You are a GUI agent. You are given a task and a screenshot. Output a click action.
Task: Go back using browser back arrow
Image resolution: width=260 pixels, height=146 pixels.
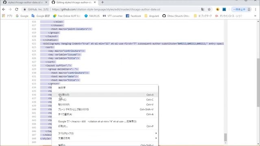pyautogui.click(x=4, y=9)
